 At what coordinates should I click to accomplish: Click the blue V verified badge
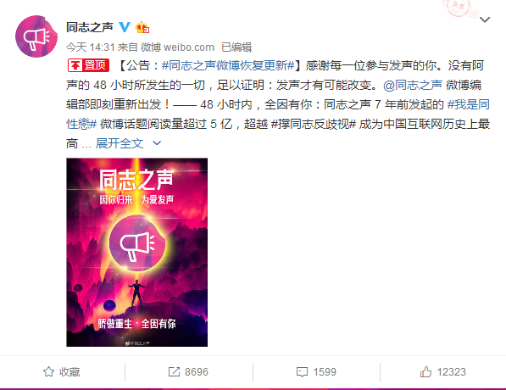click(125, 27)
